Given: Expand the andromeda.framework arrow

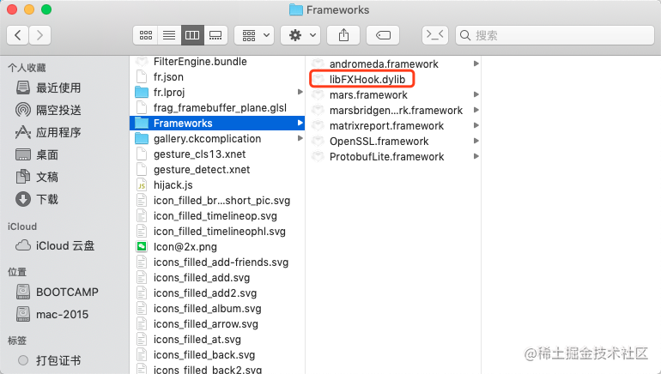Looking at the screenshot, I should click(476, 63).
